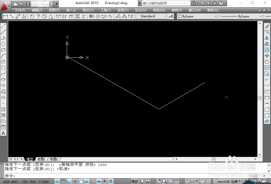Expand the help question-mark dropdown arrow
Viewport: 271px width, 184px height.
[225, 3]
